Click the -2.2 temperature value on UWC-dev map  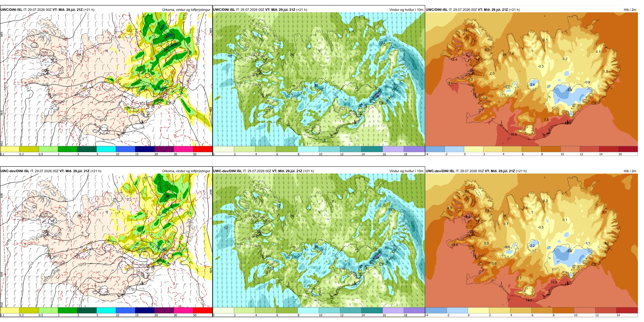532,246
